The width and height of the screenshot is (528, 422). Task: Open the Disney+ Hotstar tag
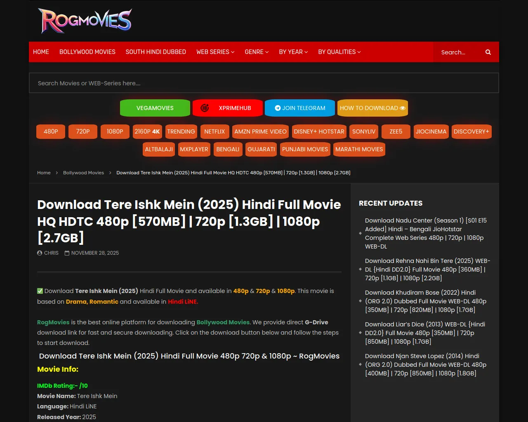tap(319, 131)
